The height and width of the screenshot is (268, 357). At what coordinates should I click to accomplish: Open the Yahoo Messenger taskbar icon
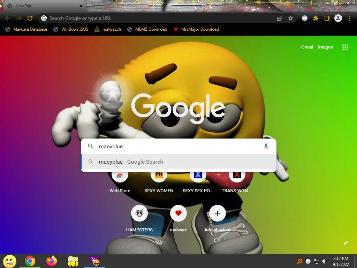(95, 261)
